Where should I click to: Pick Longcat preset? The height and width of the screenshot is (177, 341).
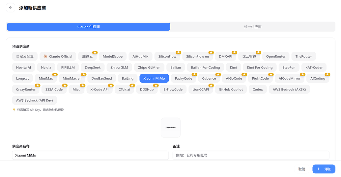pos(22,78)
